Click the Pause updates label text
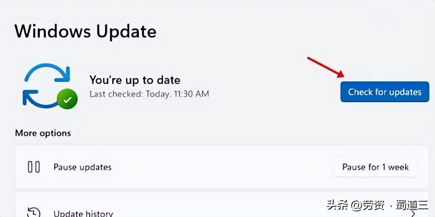Image resolution: width=435 pixels, height=217 pixels. 82,167
